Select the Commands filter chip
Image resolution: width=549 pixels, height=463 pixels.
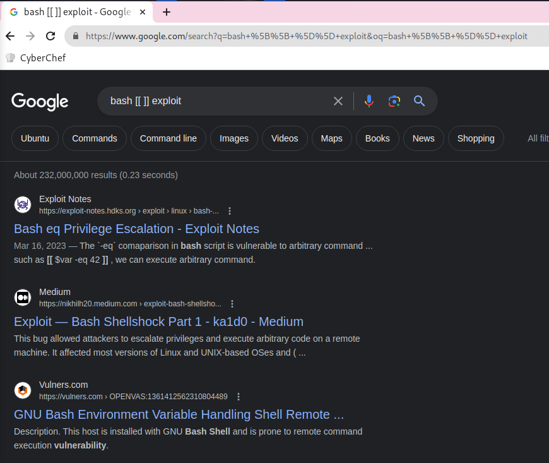click(95, 138)
